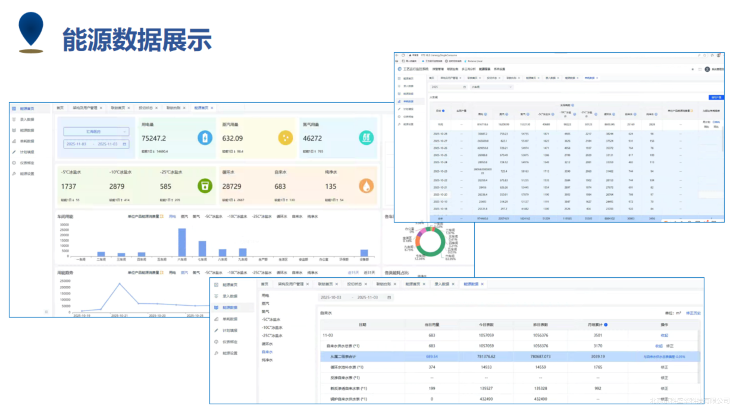Open the 修正历史 link
The height and width of the screenshot is (406, 733).
[693, 313]
